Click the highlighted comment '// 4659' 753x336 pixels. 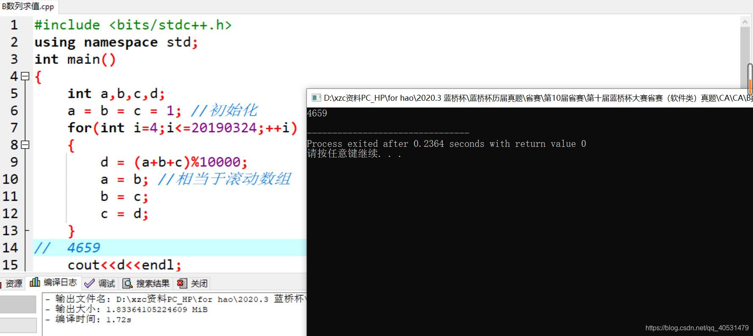(x=67, y=248)
